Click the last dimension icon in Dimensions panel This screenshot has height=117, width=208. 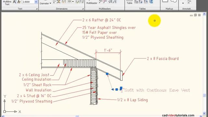(82, 2)
